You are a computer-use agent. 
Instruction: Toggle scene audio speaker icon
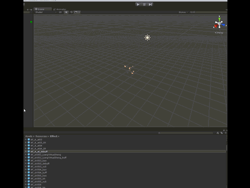click(x=71, y=12)
